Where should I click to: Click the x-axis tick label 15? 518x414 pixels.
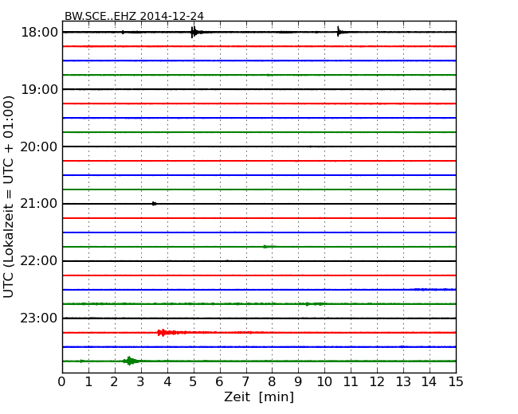456,381
